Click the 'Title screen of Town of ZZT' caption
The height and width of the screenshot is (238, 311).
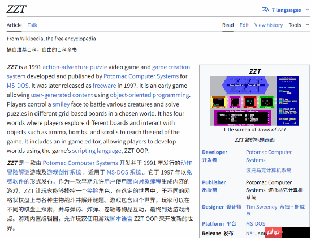(254, 130)
